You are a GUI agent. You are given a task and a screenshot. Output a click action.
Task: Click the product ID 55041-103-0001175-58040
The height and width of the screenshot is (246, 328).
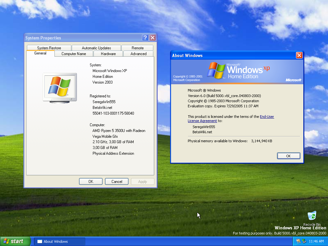(x=113, y=113)
